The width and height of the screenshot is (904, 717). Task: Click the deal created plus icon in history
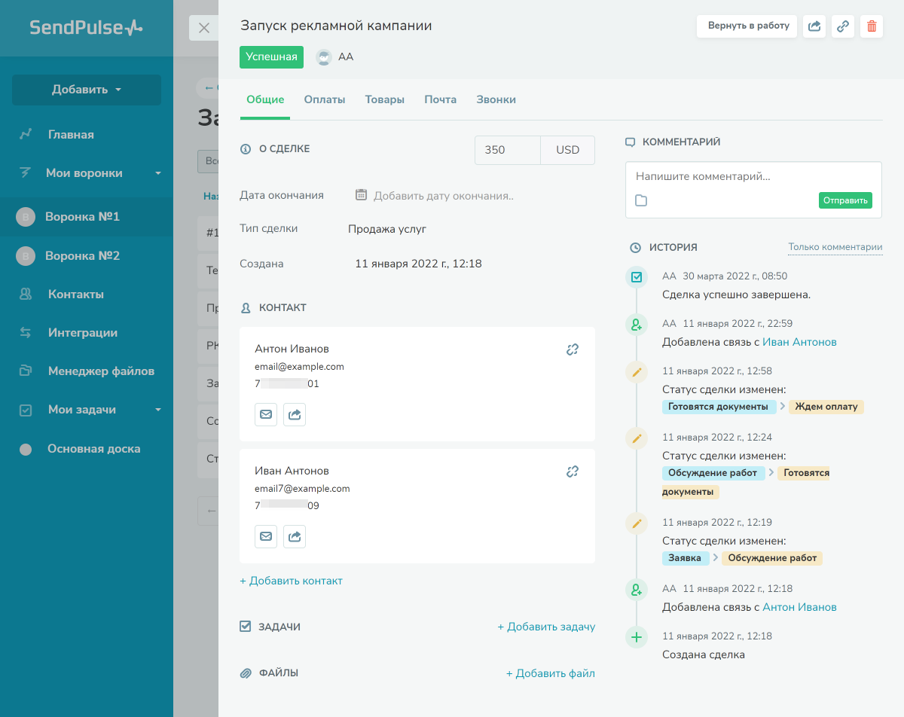(x=637, y=637)
